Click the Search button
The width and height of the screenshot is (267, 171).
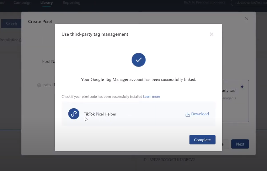click(11, 23)
